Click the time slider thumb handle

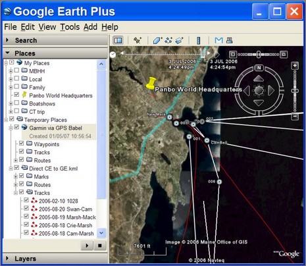[x=203, y=54]
